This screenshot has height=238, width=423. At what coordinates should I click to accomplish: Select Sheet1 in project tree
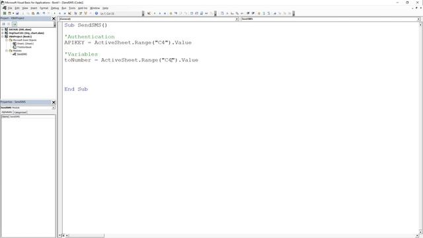click(25, 44)
